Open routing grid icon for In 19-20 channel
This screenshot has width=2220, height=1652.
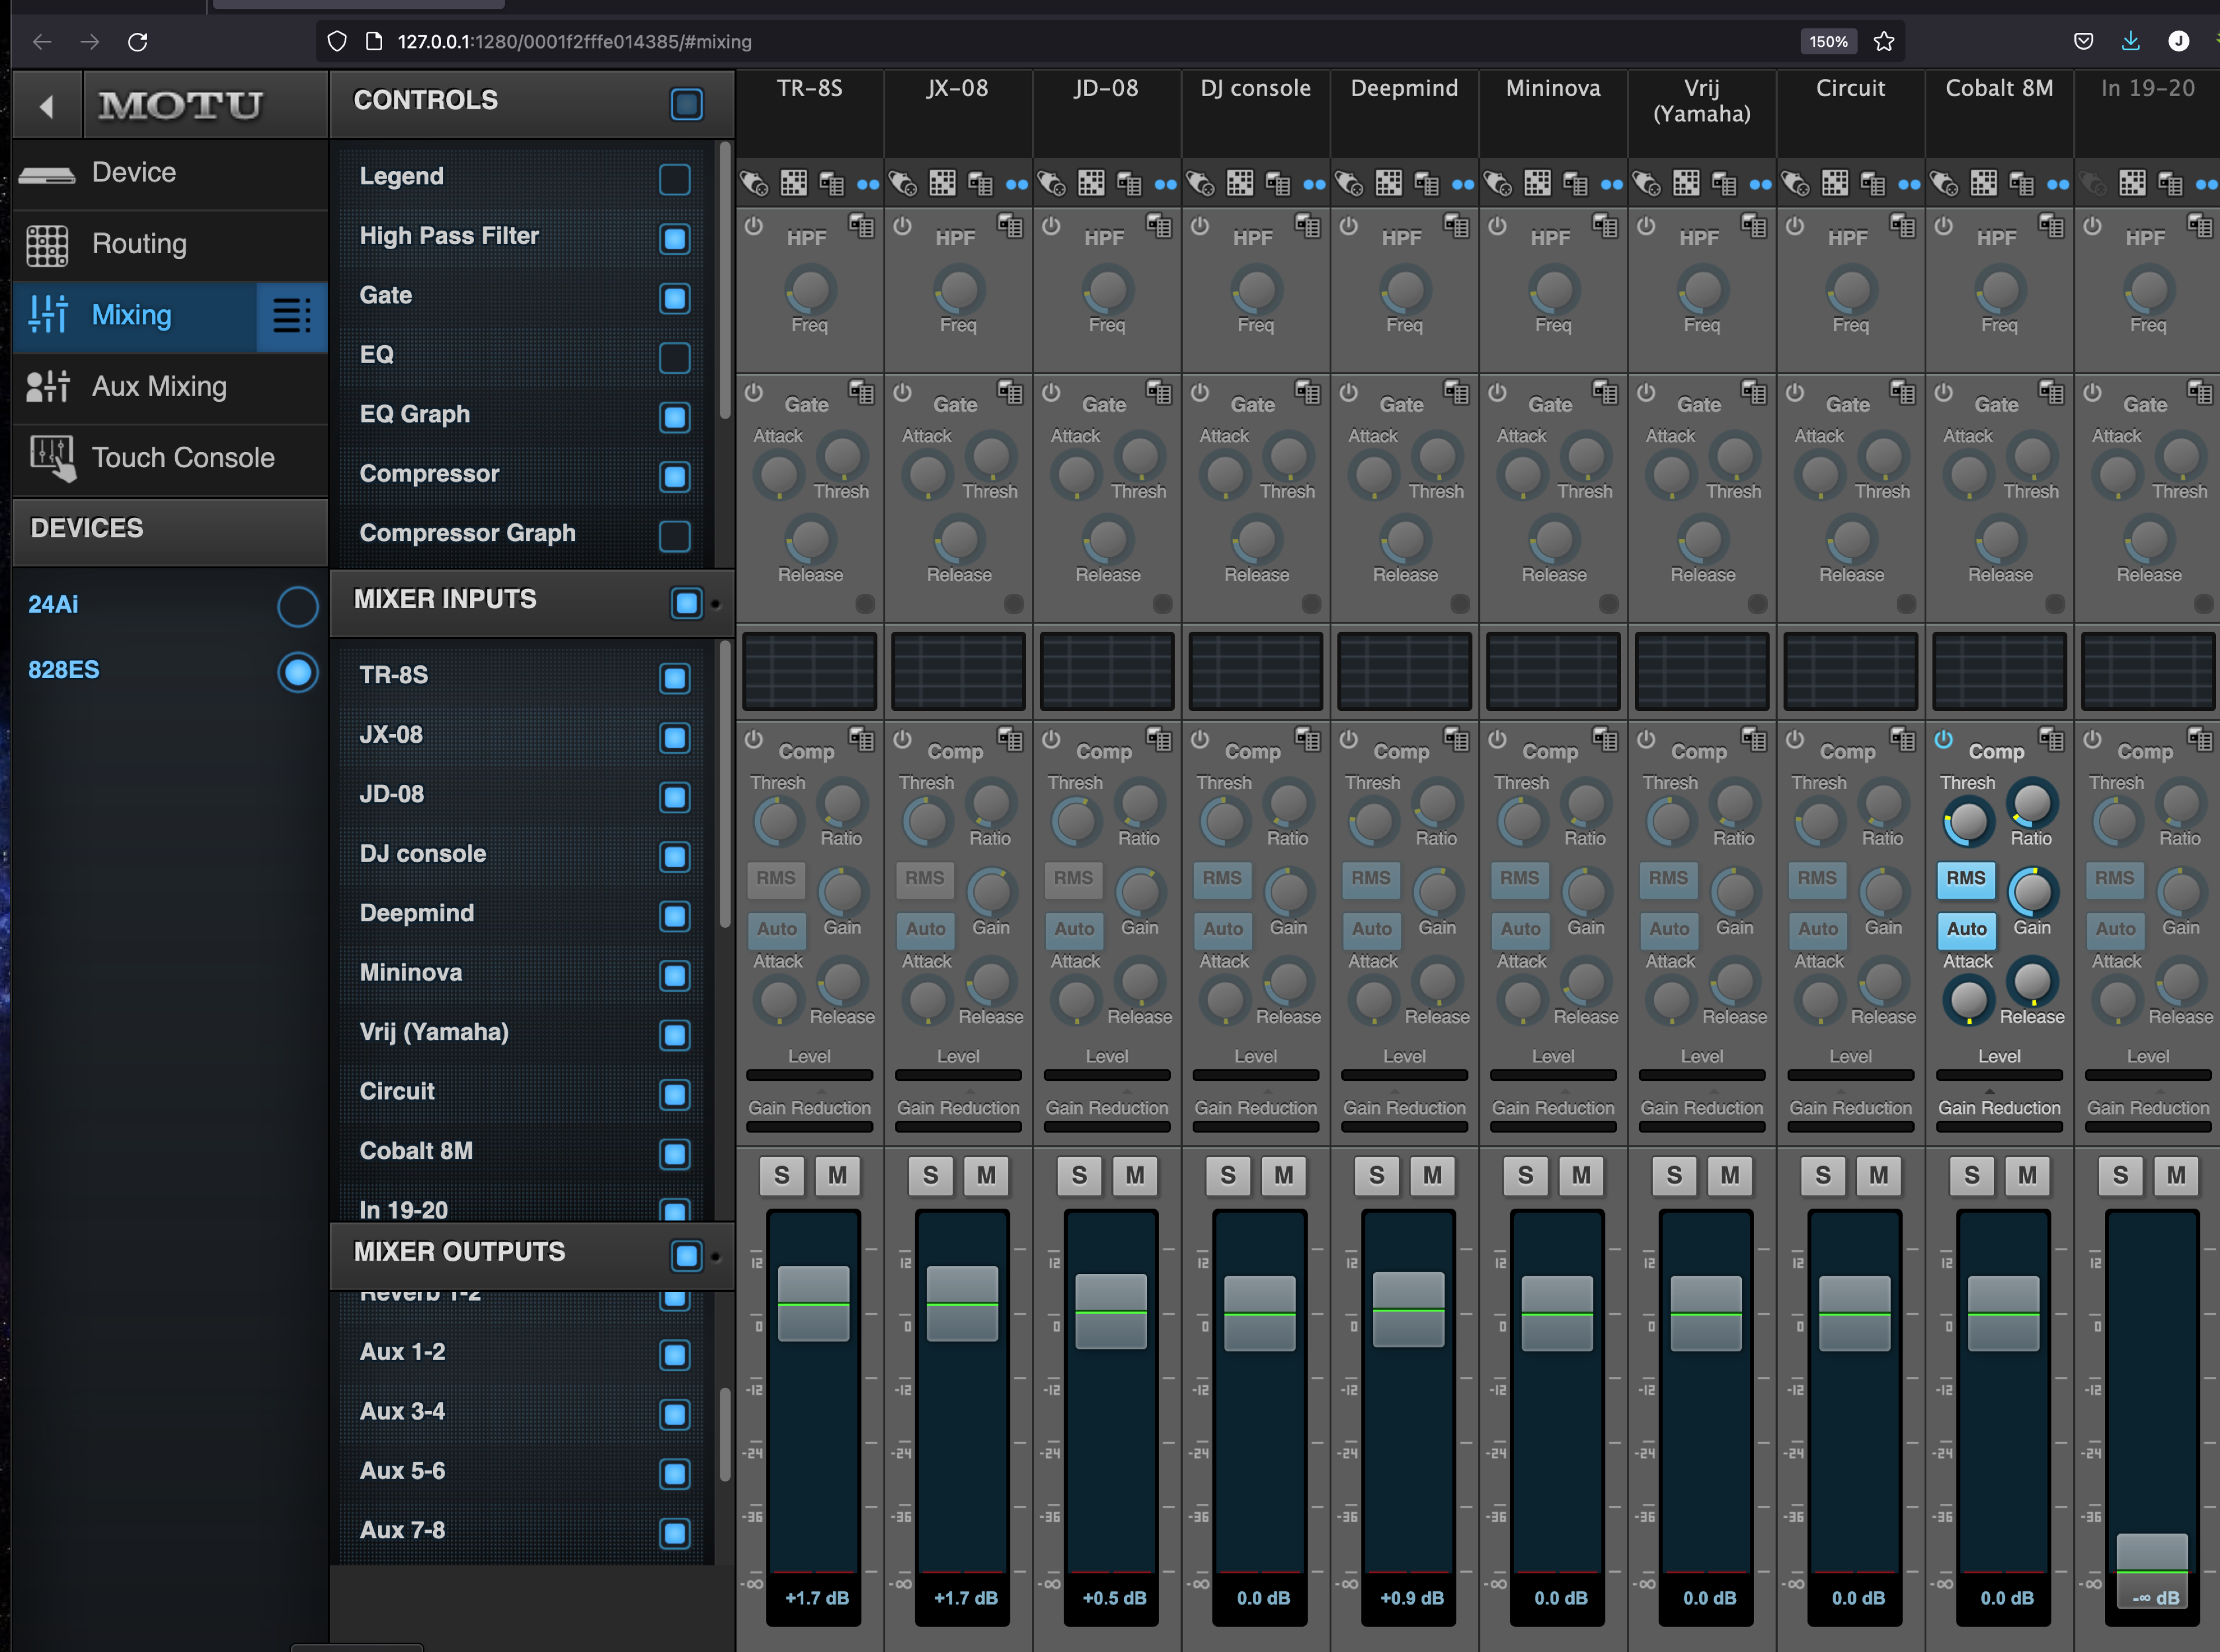point(2132,184)
